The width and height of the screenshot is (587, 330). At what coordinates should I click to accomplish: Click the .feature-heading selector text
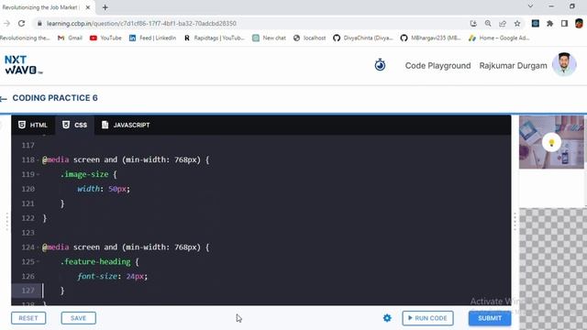click(x=95, y=262)
